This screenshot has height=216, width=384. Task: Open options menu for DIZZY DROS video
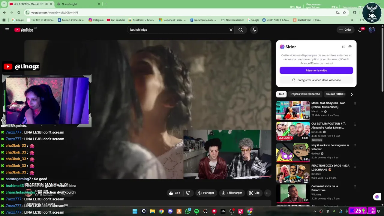[355, 166]
